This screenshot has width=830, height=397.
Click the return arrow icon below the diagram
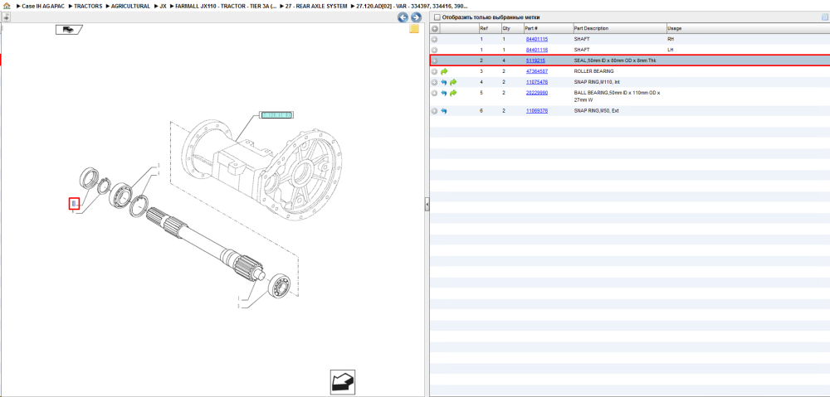coord(343,382)
